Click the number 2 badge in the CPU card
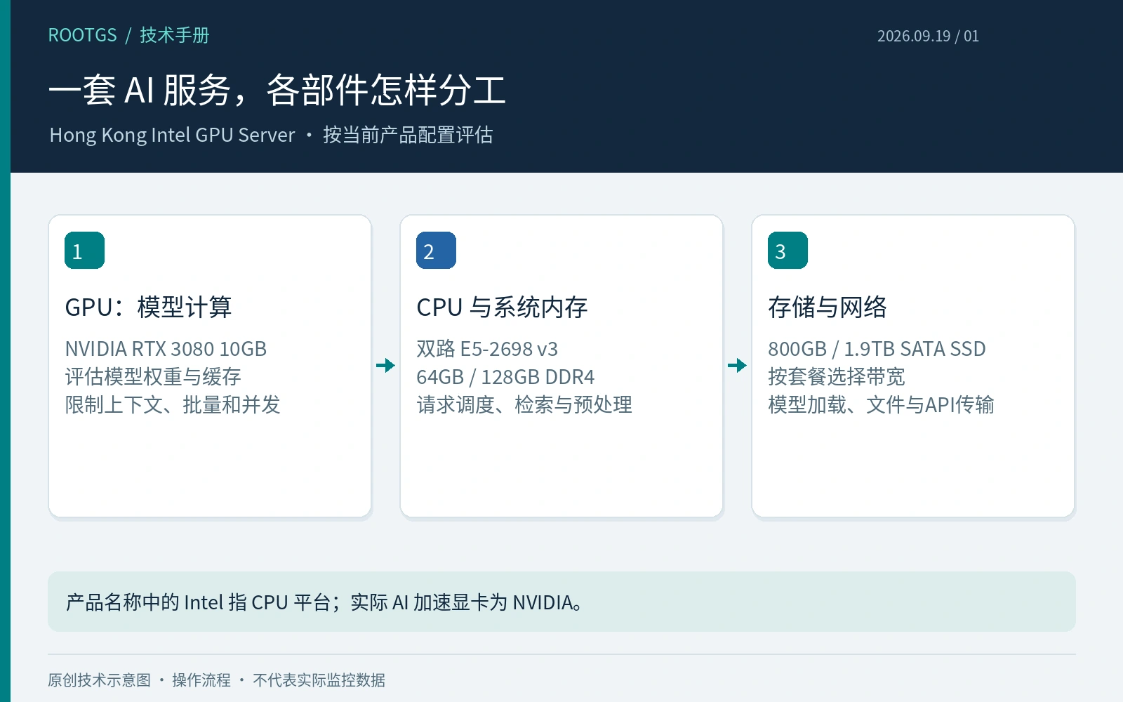This screenshot has width=1123, height=702. point(436,250)
